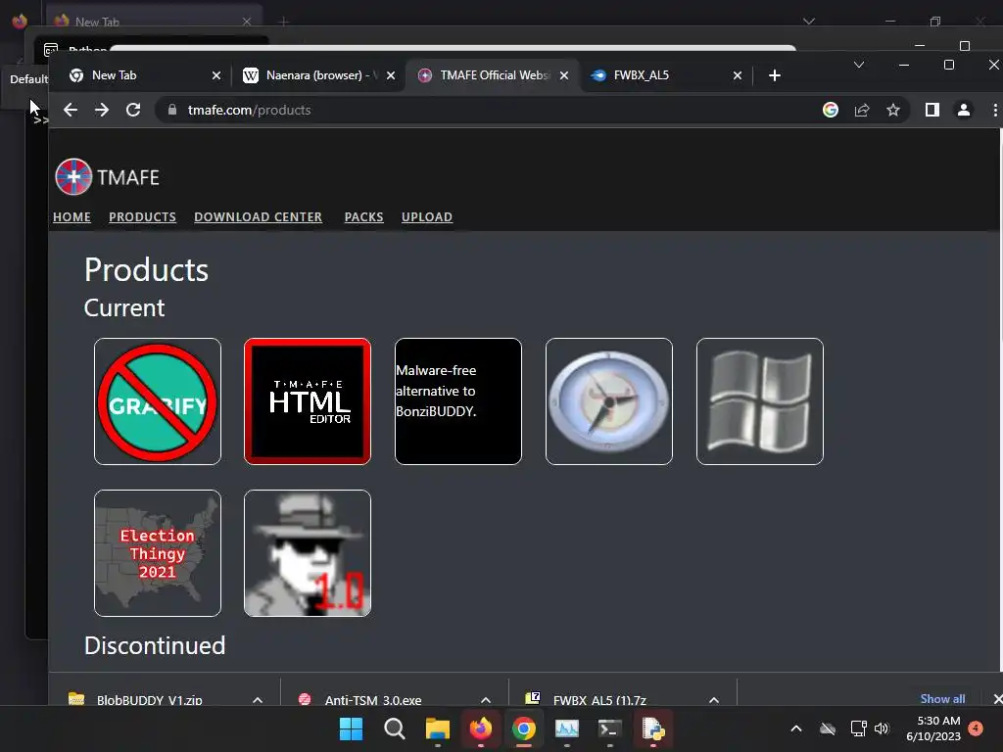
Task: Open the Windows Start menu
Action: (x=351, y=728)
